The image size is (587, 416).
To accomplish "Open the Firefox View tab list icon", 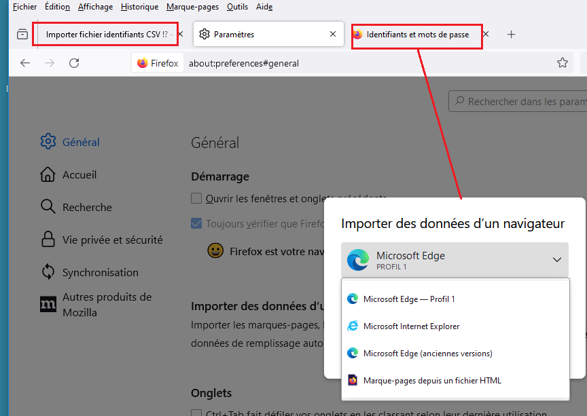I will (x=22, y=35).
